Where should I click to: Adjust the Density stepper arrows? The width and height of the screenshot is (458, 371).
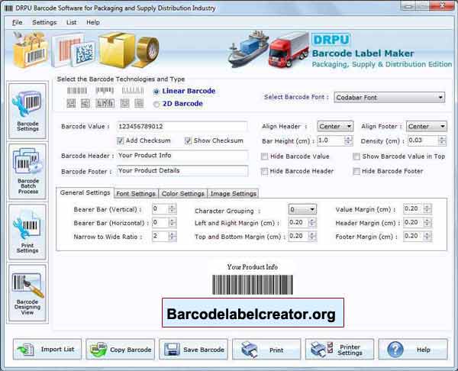pyautogui.click(x=442, y=140)
